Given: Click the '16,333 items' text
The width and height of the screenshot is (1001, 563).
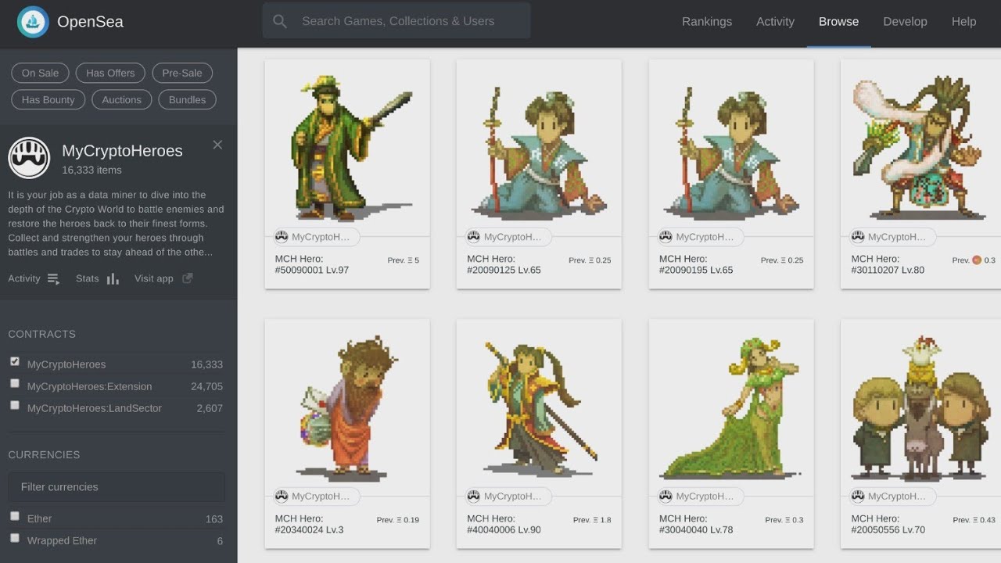Looking at the screenshot, I should pyautogui.click(x=91, y=170).
